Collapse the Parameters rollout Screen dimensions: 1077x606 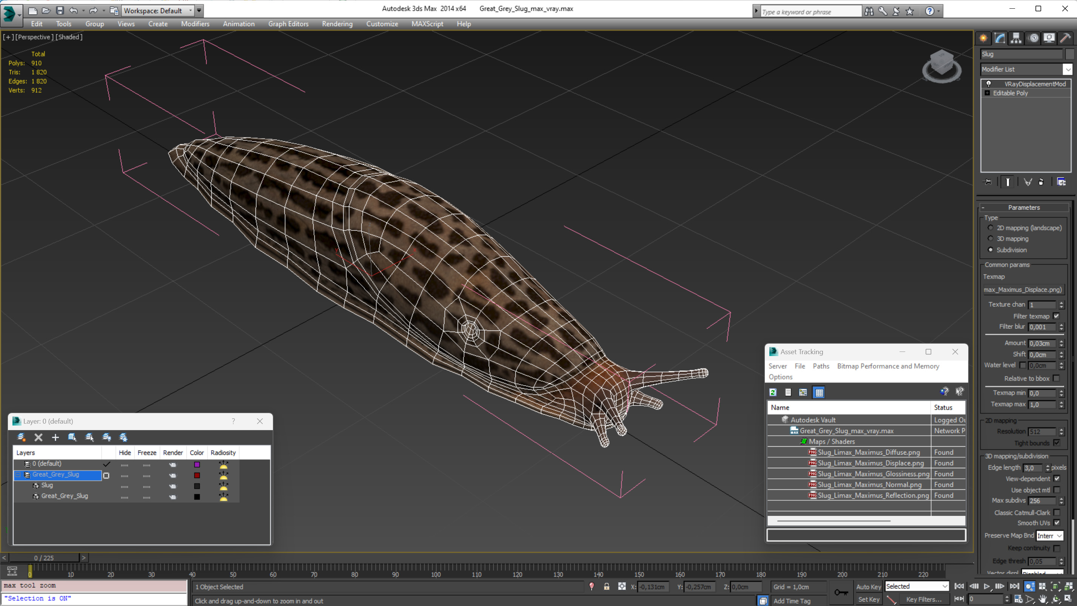coord(1023,207)
